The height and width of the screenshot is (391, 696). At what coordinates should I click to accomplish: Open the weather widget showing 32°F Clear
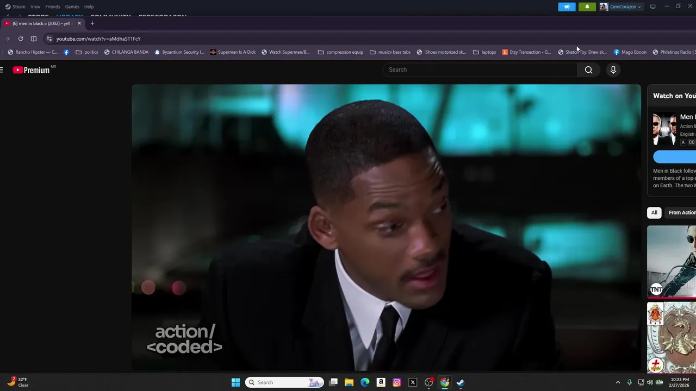point(18,382)
